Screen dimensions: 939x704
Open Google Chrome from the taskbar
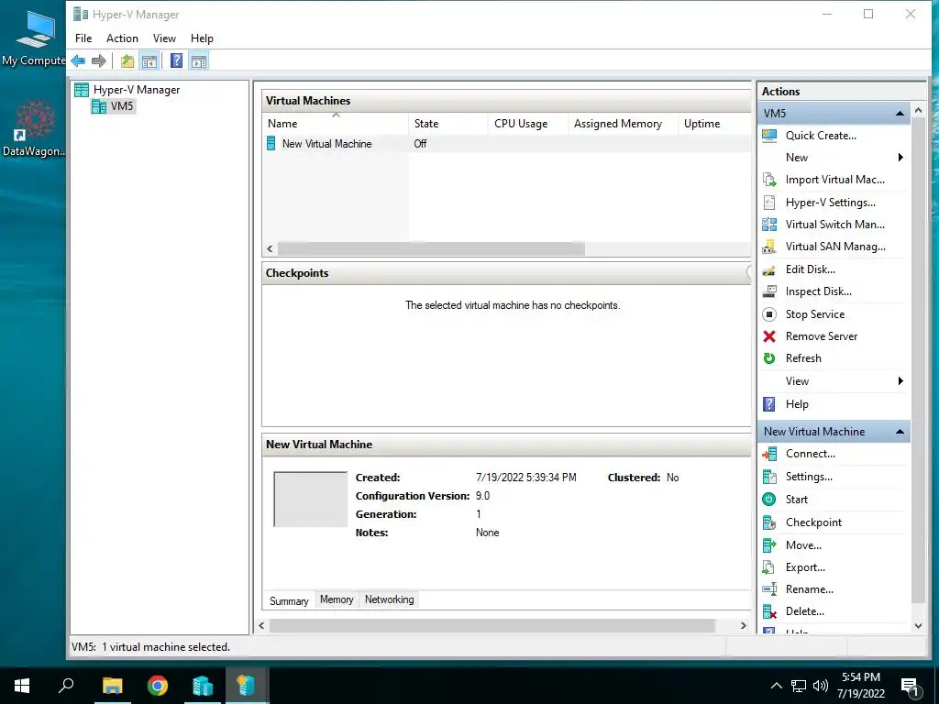pyautogui.click(x=158, y=686)
